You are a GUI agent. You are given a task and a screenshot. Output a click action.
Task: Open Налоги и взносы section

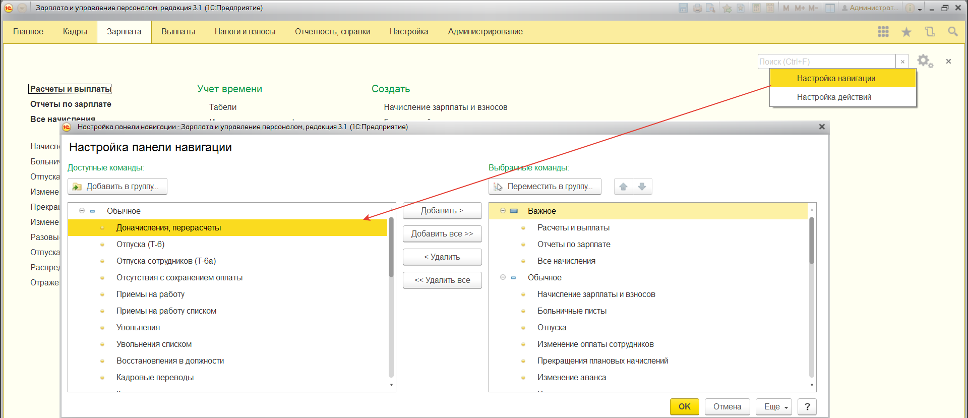[x=245, y=32]
